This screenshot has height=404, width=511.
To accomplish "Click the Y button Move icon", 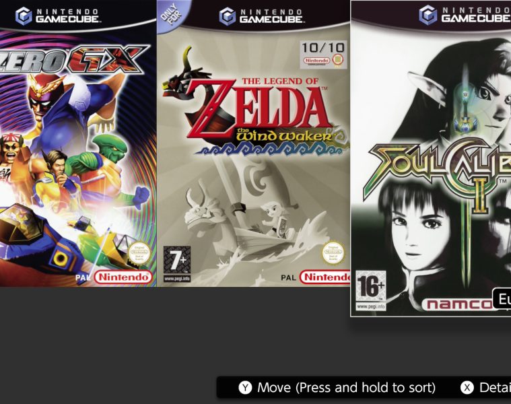I will point(245,388).
